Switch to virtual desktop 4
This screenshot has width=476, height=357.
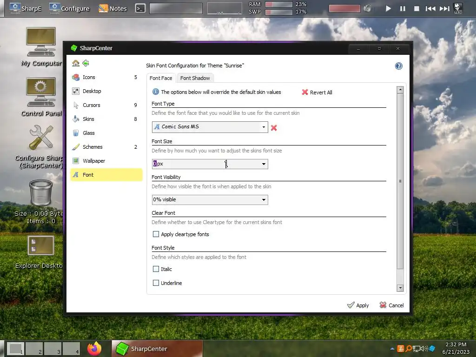tap(71, 349)
